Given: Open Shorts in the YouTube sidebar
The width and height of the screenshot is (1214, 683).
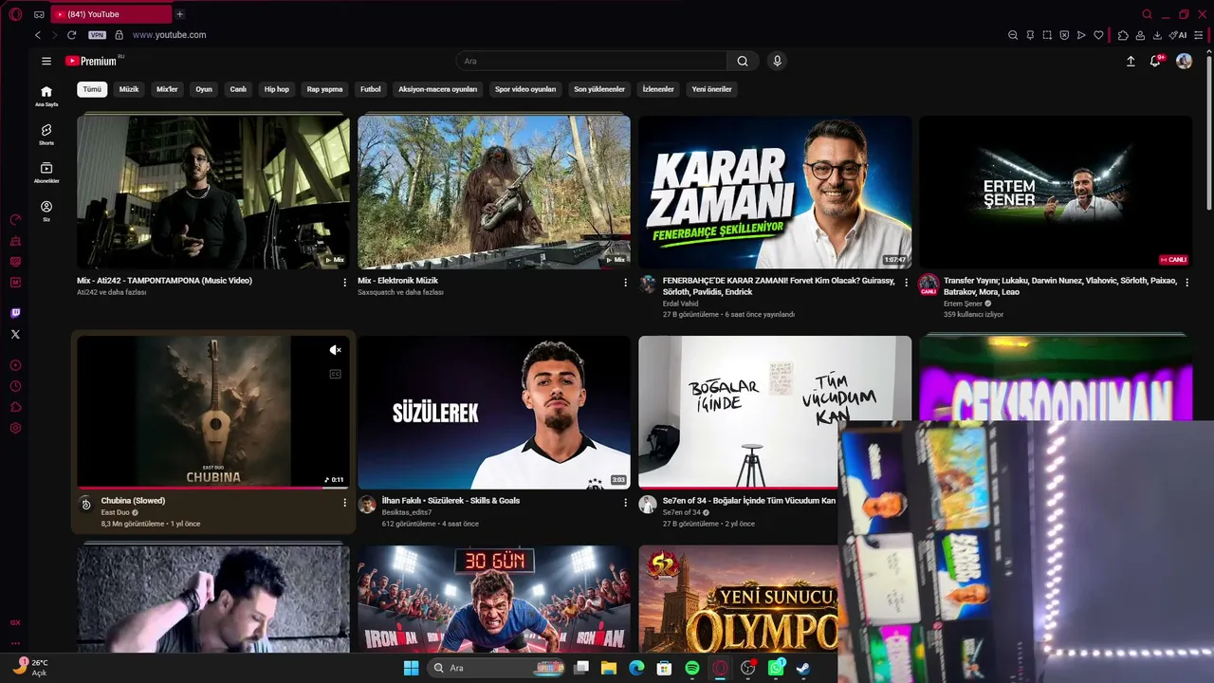Looking at the screenshot, I should (46, 134).
